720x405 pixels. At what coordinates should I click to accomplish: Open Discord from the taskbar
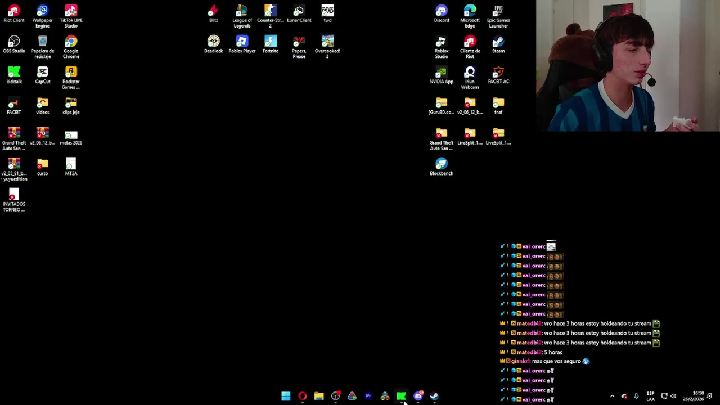coord(418,396)
